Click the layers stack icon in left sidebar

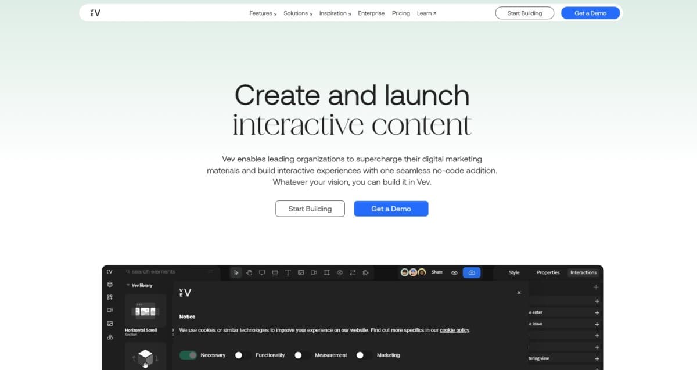110,285
